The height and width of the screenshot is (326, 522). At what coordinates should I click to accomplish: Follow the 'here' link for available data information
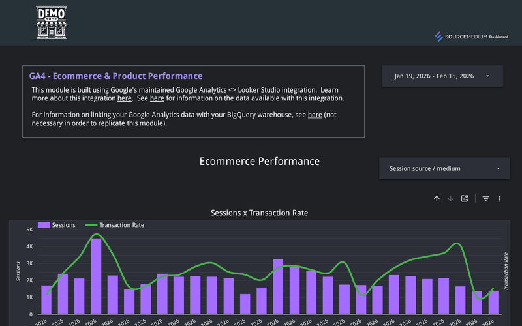(x=157, y=98)
